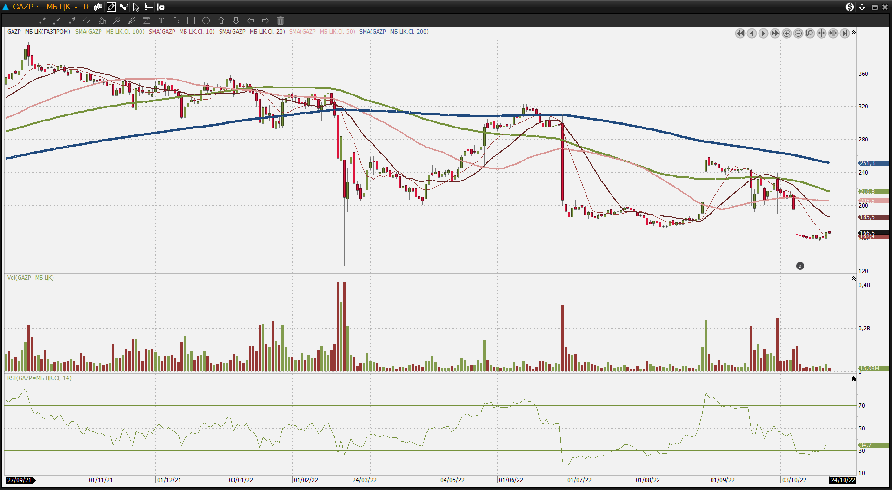Click the dollar sign trade icon

point(850,7)
